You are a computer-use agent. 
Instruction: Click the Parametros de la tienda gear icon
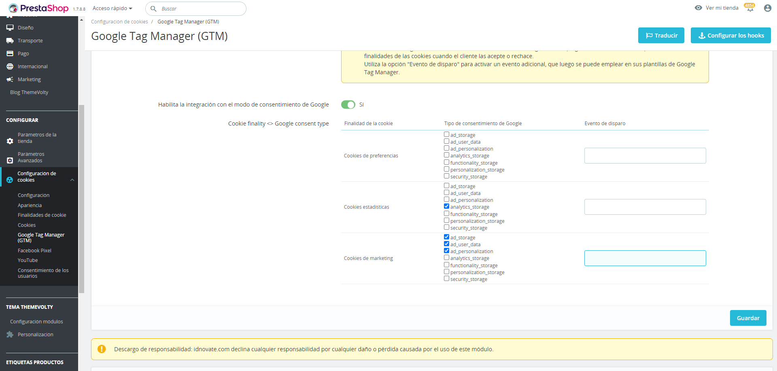[x=10, y=141]
